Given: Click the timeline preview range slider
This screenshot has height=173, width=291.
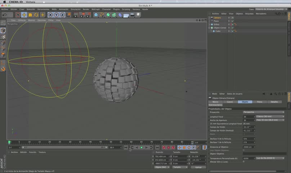Looking at the screenshot, I should 64,147.
